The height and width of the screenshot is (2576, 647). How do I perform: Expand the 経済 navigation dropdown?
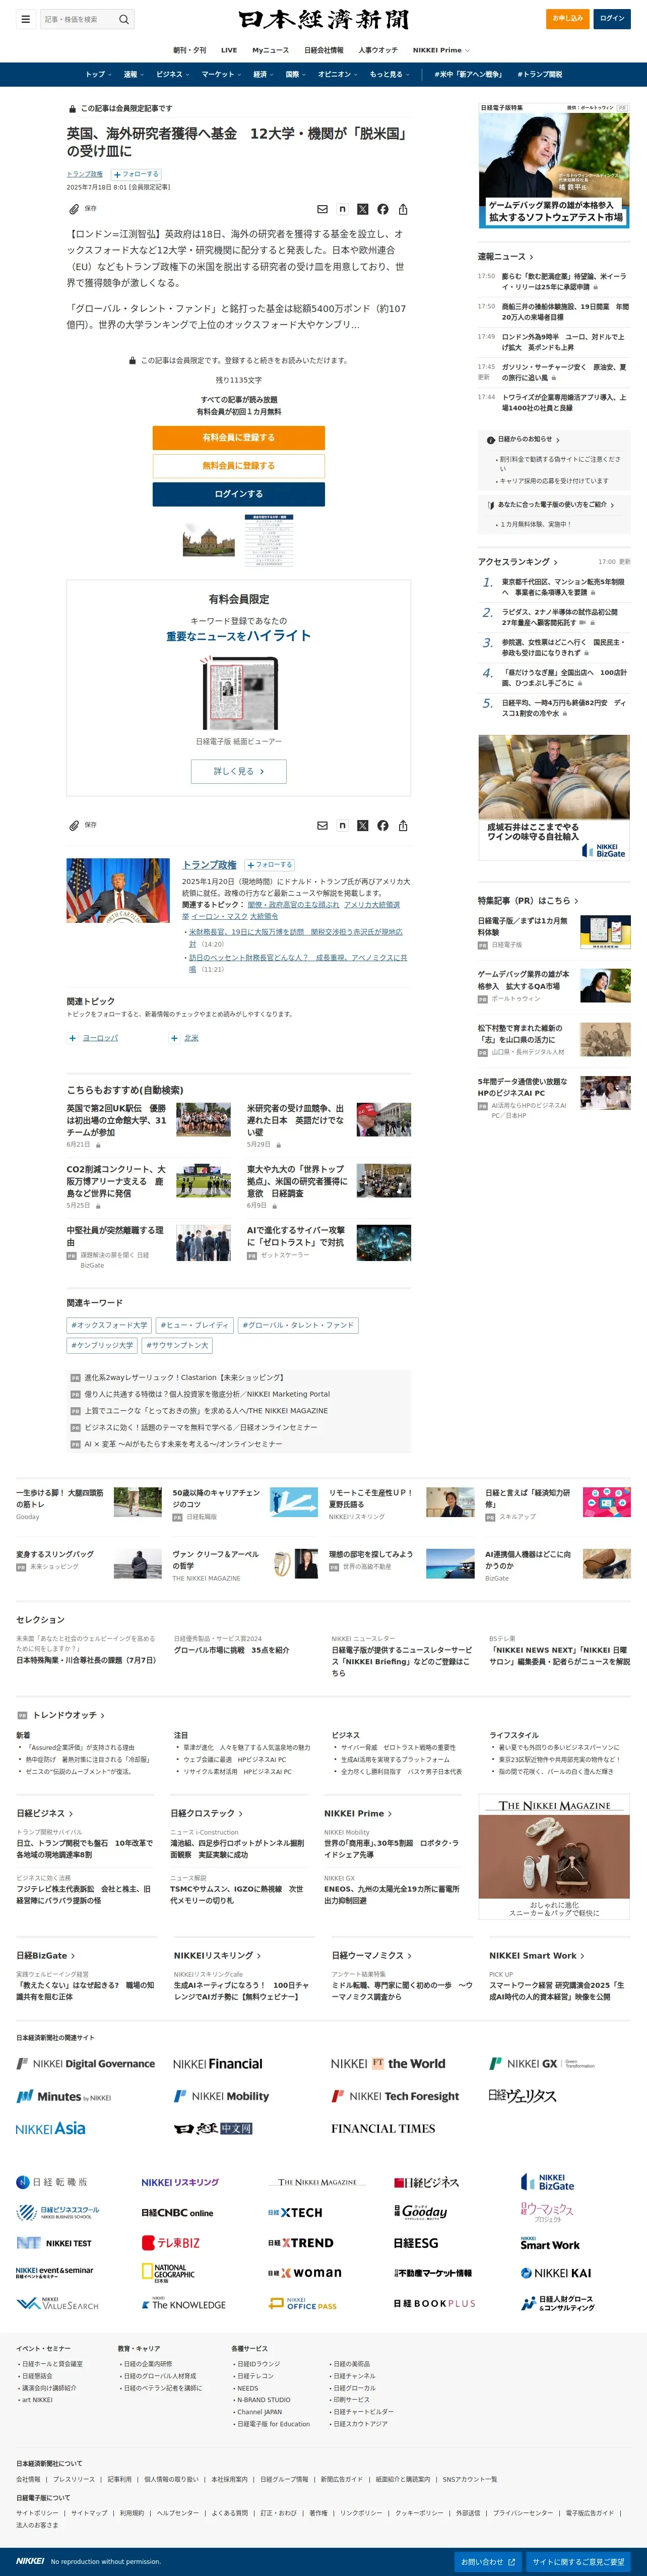click(x=263, y=74)
